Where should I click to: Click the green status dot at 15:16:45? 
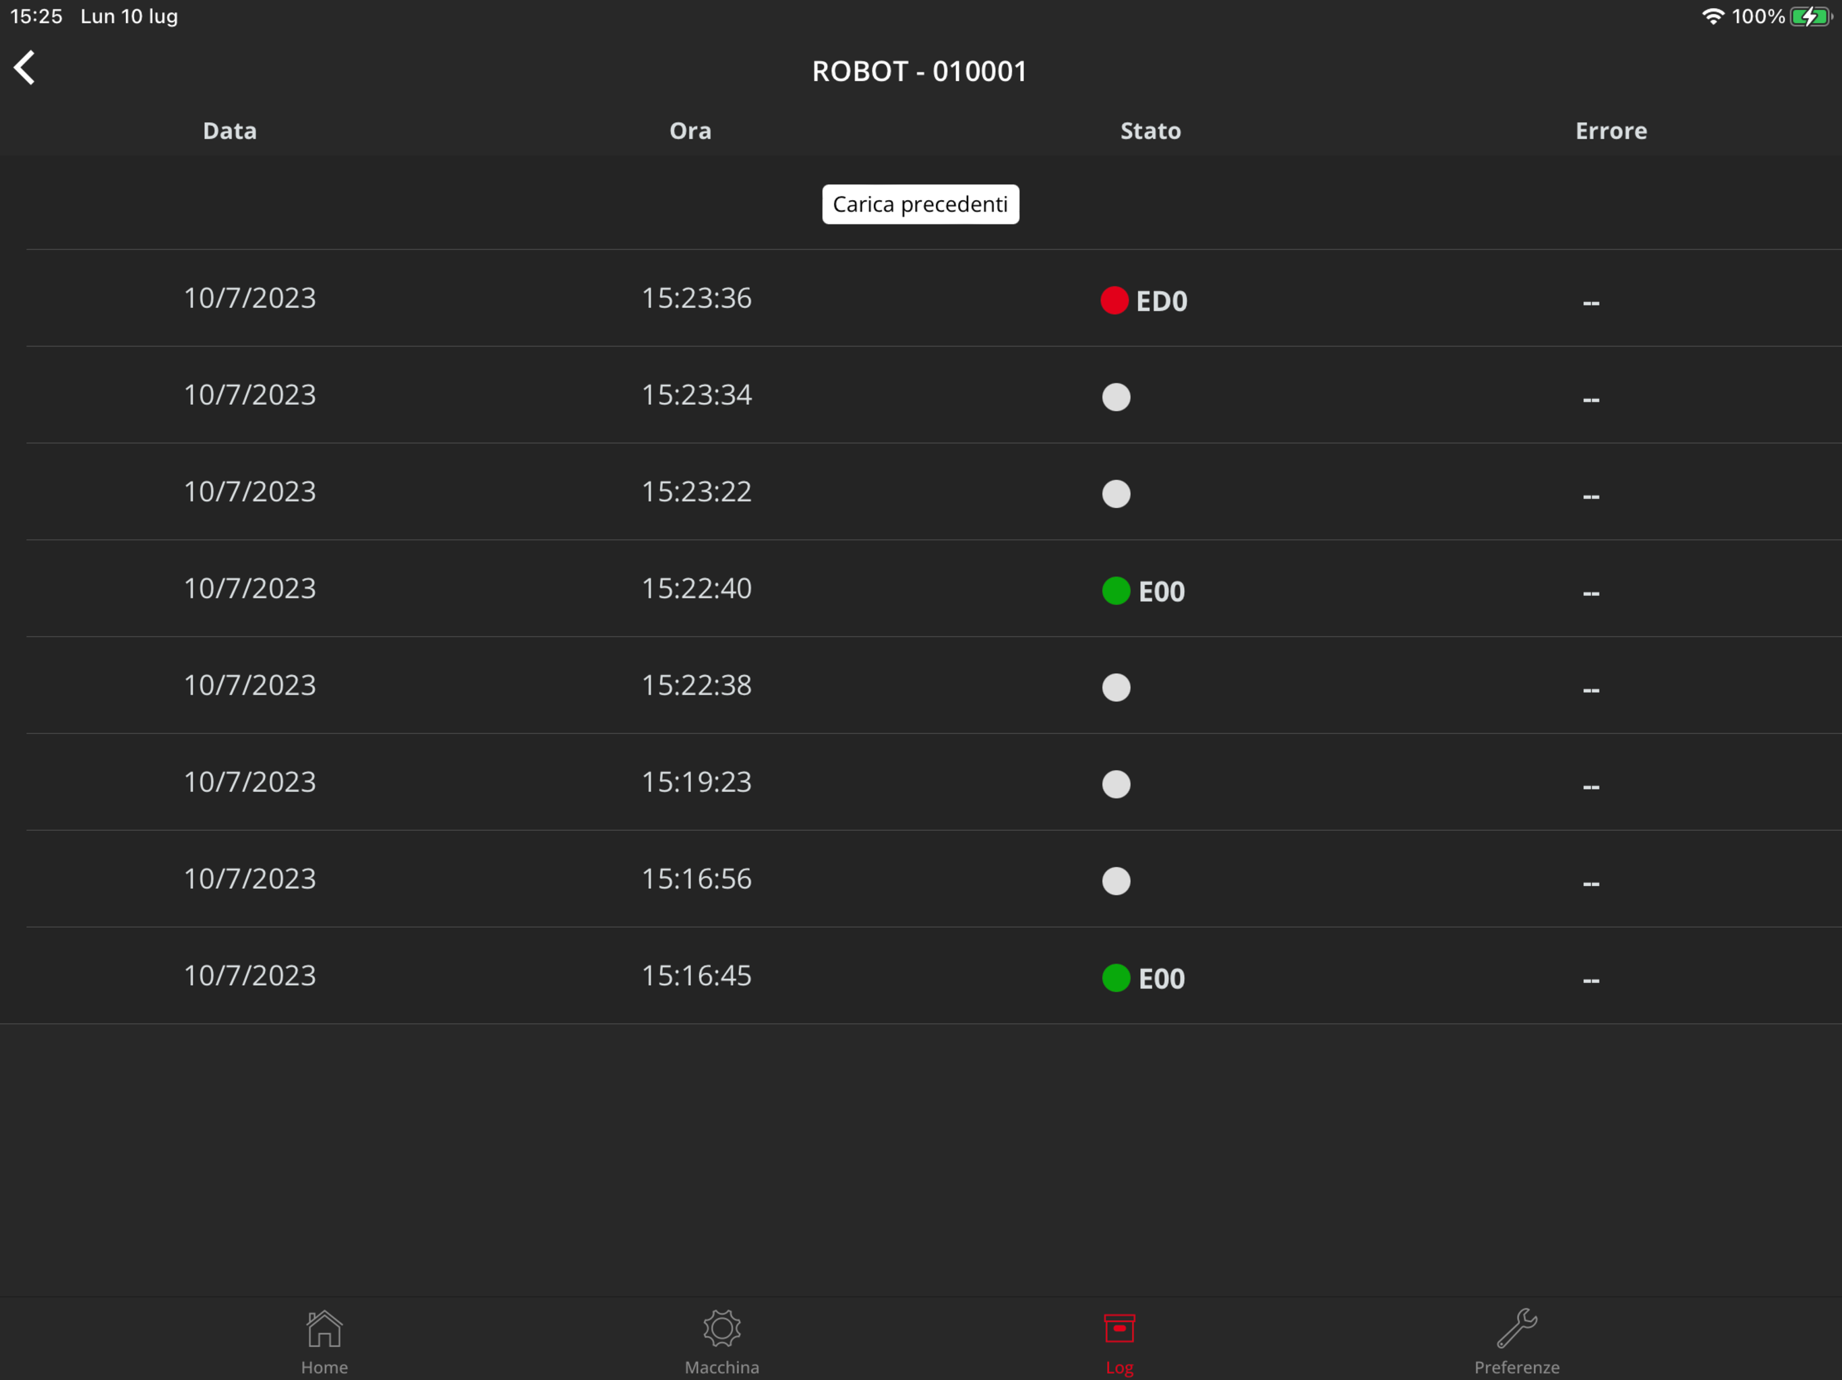tap(1116, 978)
